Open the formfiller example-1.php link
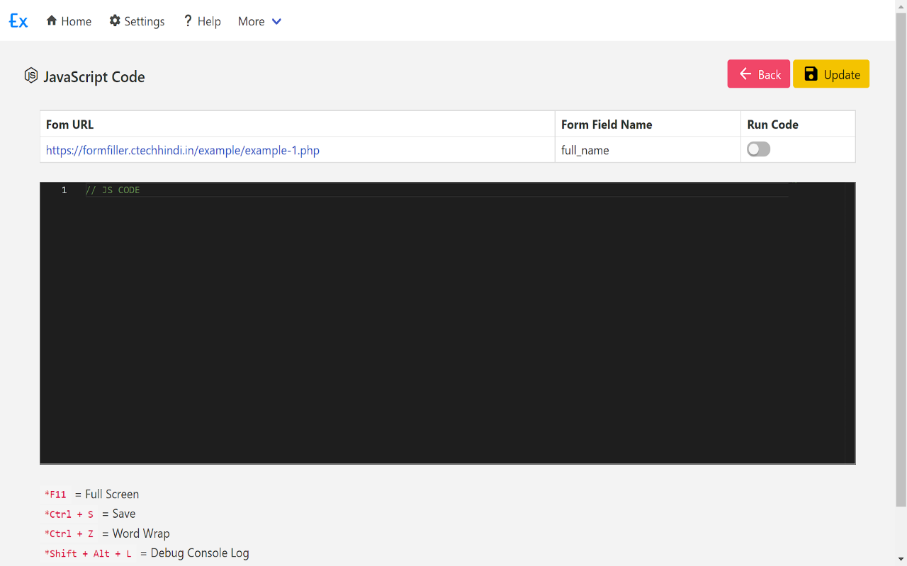907x566 pixels. pos(183,150)
